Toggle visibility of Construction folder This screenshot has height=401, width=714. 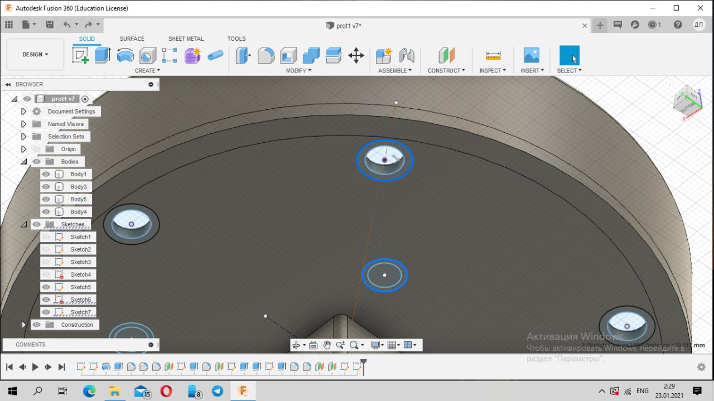37,325
